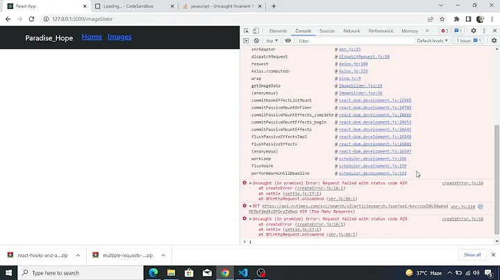Click Show all downloads
The image size is (500, 280).
pos(472,255)
